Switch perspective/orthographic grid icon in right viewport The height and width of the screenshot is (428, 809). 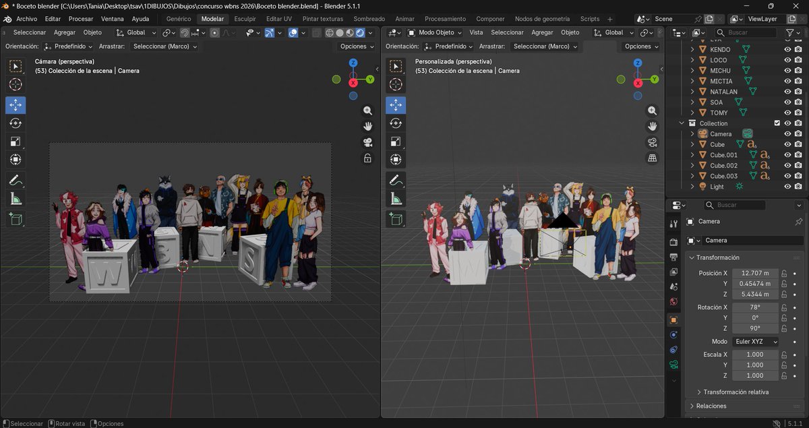pyautogui.click(x=652, y=158)
